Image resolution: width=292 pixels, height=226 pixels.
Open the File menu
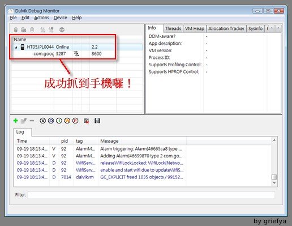pos(13,18)
